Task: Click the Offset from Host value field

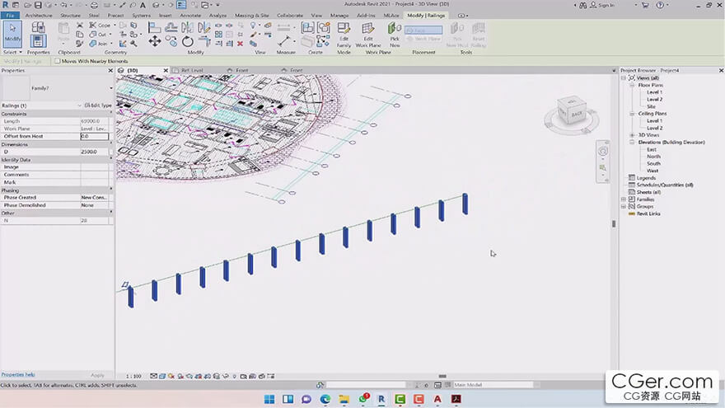Action: click(95, 136)
